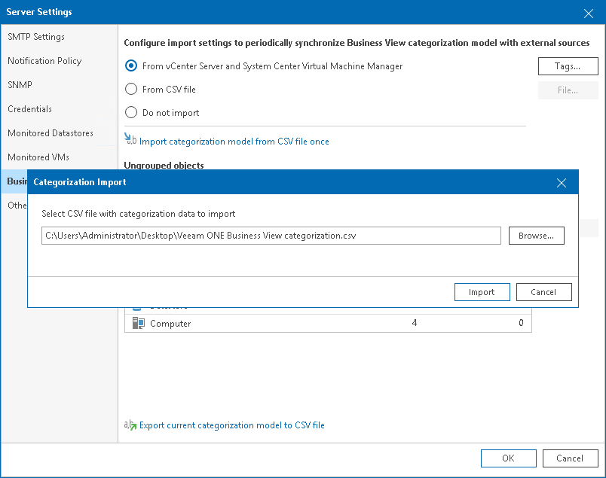Cancel the Categorization Import dialog
The height and width of the screenshot is (478, 606).
[543, 292]
